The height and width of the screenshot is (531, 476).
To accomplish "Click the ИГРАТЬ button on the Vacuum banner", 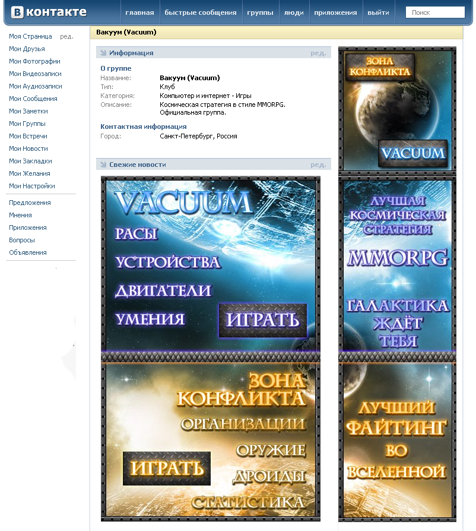I will pos(263,321).
